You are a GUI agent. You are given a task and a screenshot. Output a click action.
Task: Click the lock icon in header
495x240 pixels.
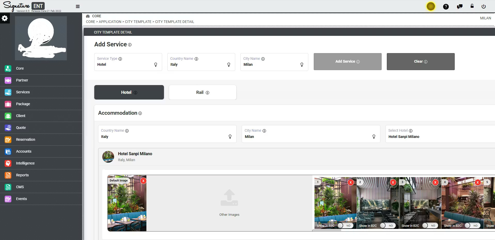[472, 6]
